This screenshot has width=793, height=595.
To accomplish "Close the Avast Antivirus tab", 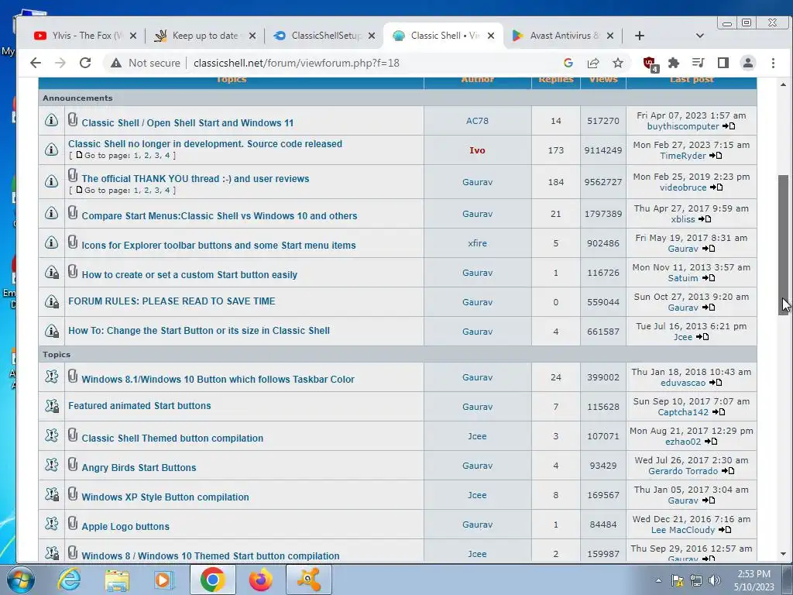I will tap(610, 36).
